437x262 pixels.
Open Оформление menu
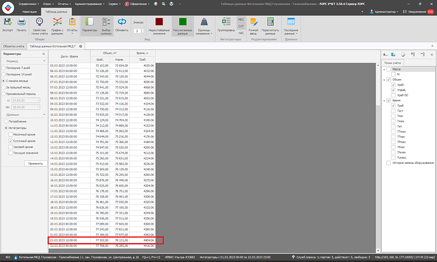coord(137,4)
